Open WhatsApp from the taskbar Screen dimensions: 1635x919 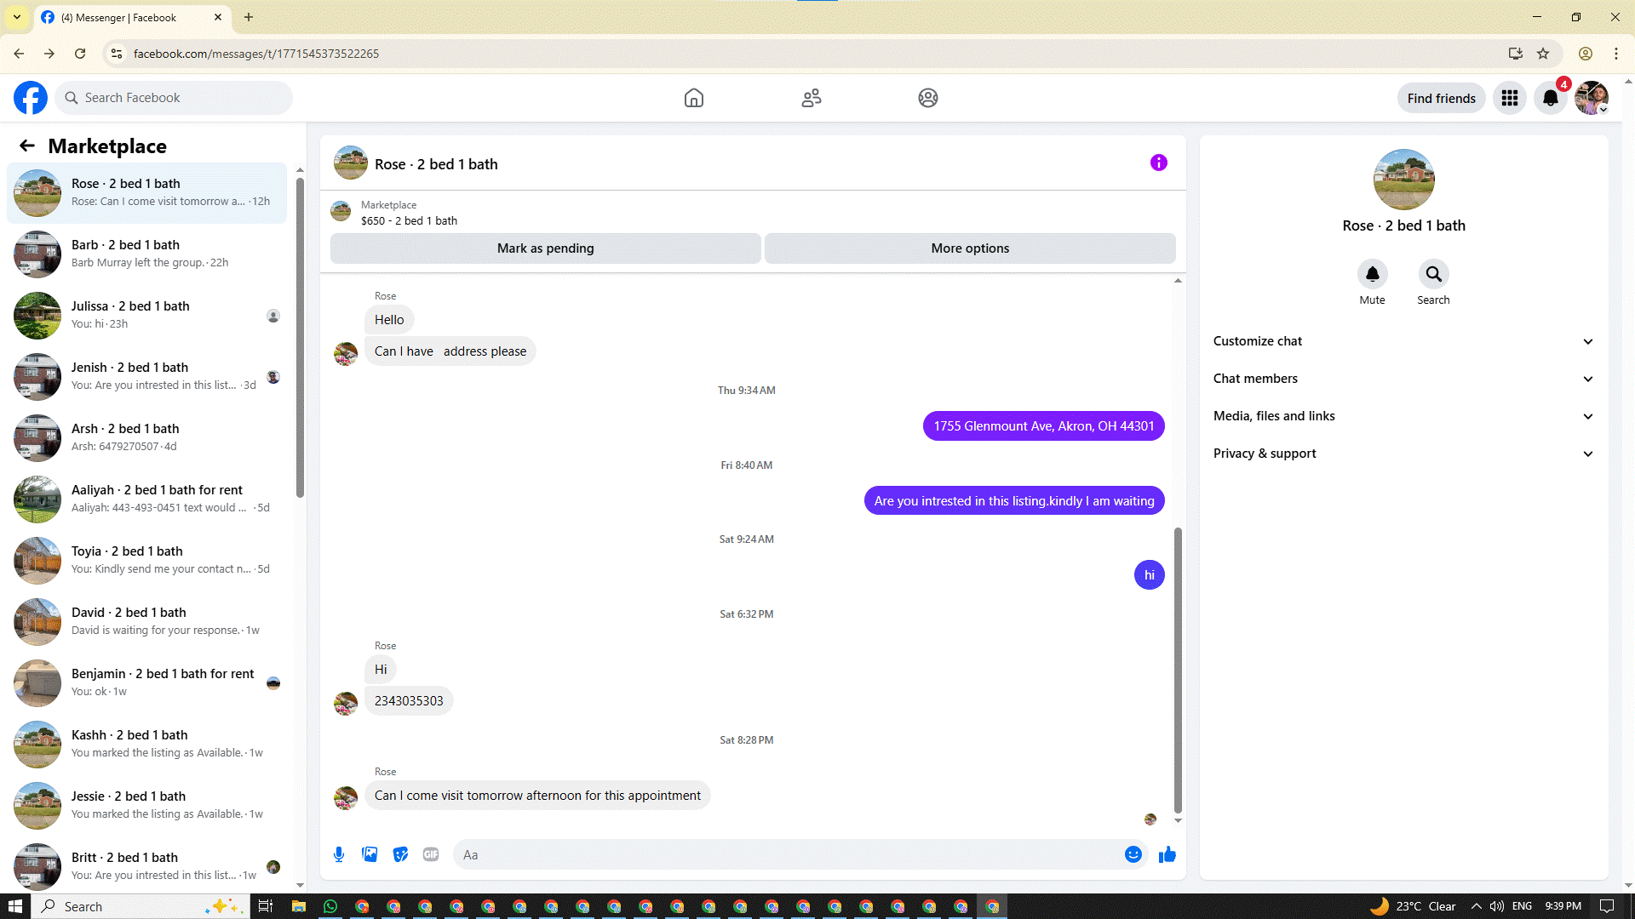pyautogui.click(x=330, y=906)
